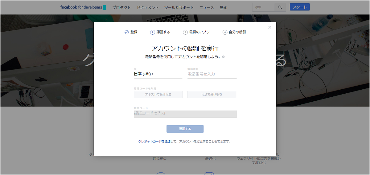Open the プロダクト menu
Image resolution: width=370 pixels, height=175 pixels.
point(121,8)
